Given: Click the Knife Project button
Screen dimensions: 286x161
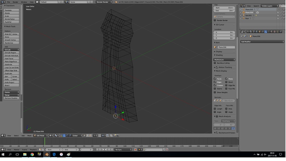Looking at the screenshot, I should [x=11, y=82].
